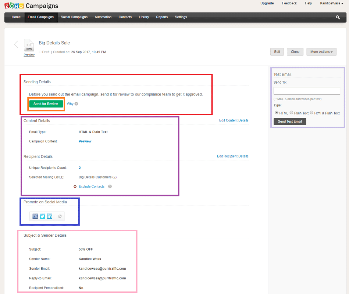Viewport: 349px width, 294px height.
Task: Click the Kandice Wass sender name
Action: (90, 259)
